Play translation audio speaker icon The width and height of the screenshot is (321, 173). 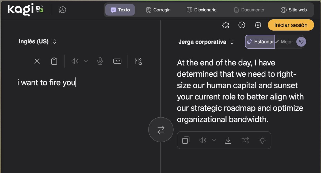tap(203, 140)
